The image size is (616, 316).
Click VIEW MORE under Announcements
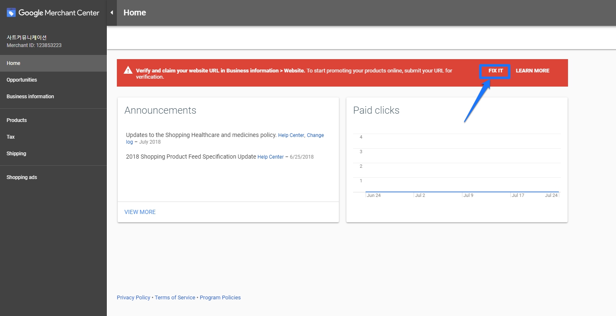pyautogui.click(x=140, y=212)
